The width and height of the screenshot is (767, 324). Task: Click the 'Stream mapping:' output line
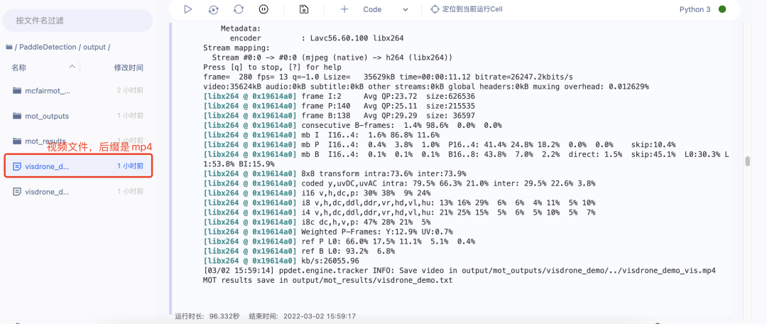click(x=236, y=48)
